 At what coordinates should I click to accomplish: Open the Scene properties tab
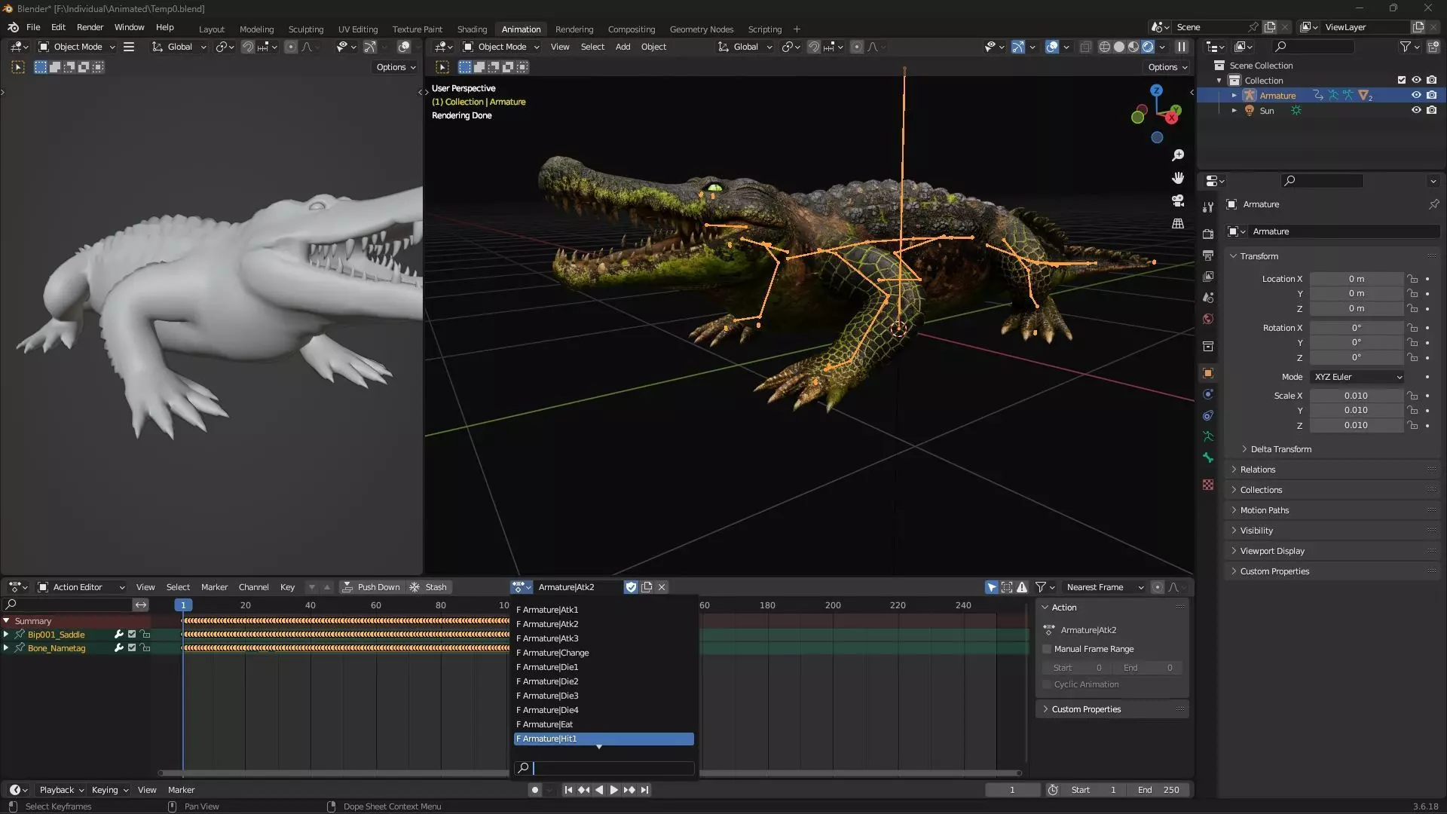1208,298
